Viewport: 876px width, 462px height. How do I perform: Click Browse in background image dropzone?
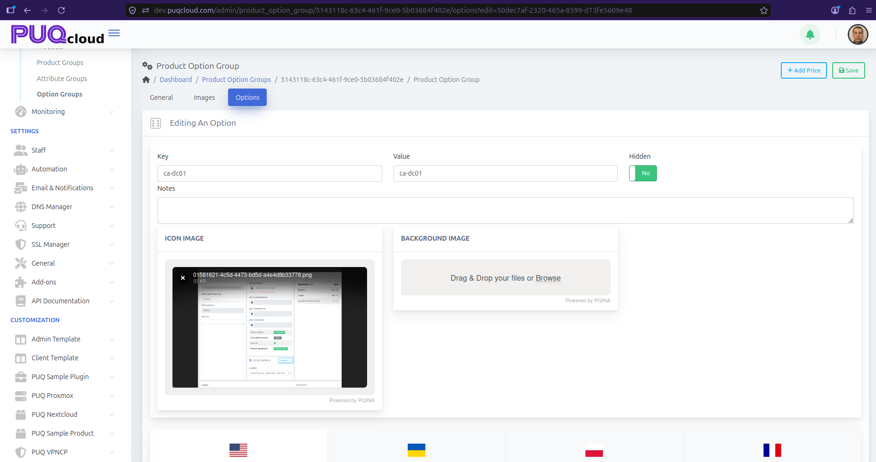pos(548,278)
